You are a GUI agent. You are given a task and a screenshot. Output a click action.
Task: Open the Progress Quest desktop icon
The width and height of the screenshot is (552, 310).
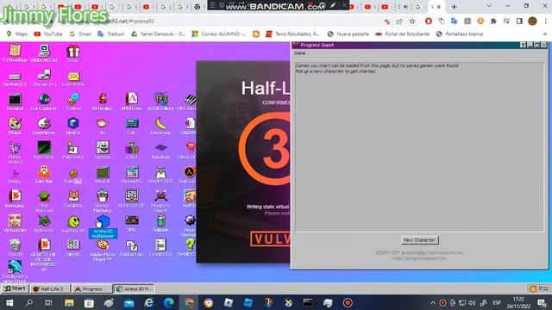(x=161, y=201)
